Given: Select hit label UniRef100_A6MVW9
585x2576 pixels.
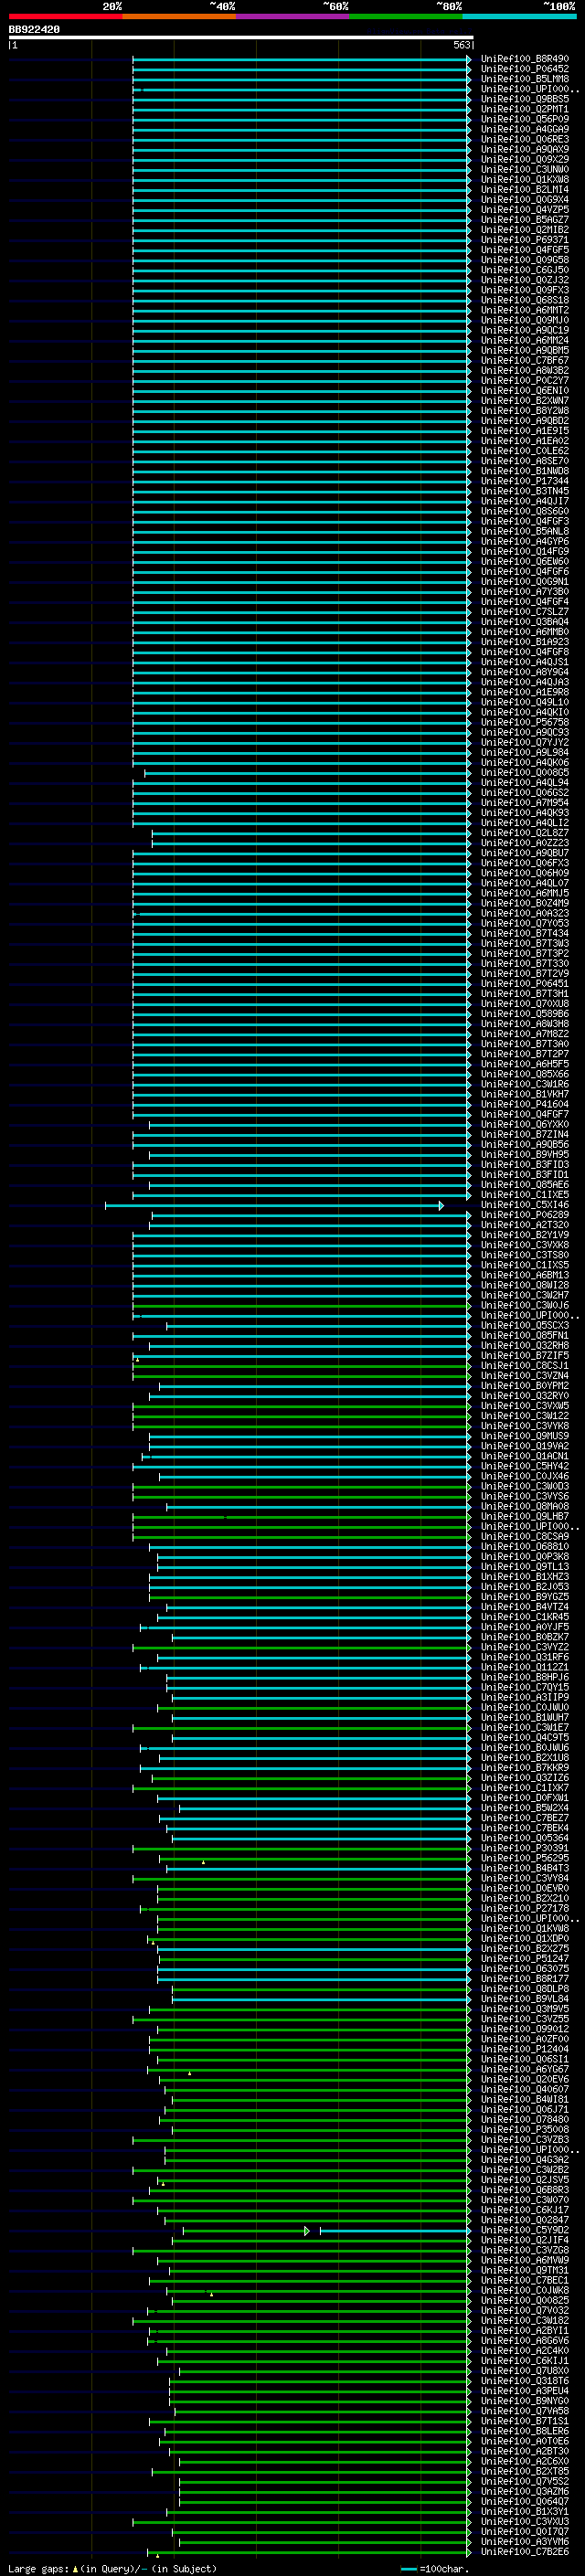Looking at the screenshot, I should [525, 2259].
